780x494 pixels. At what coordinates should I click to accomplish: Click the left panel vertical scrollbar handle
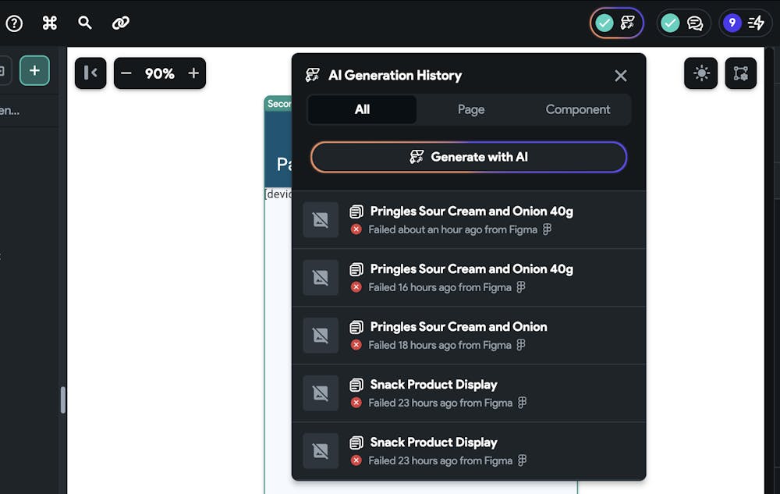tap(62, 400)
